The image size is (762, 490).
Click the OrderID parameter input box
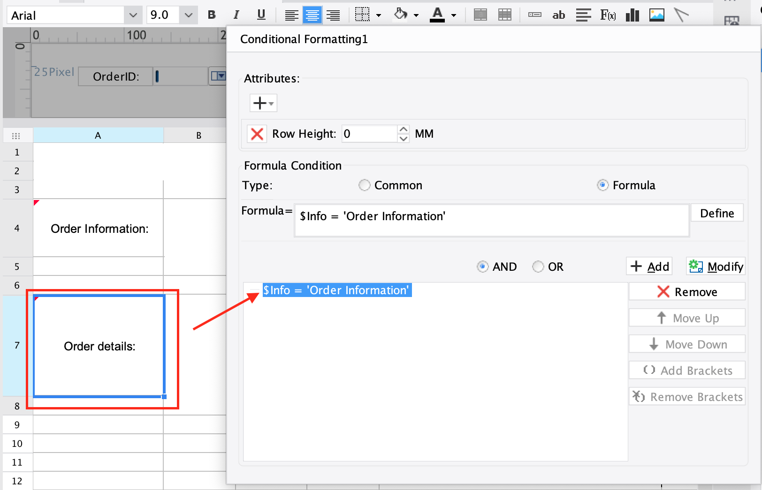tap(181, 76)
